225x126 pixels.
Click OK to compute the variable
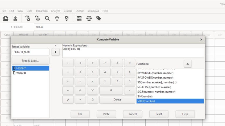click(80, 114)
